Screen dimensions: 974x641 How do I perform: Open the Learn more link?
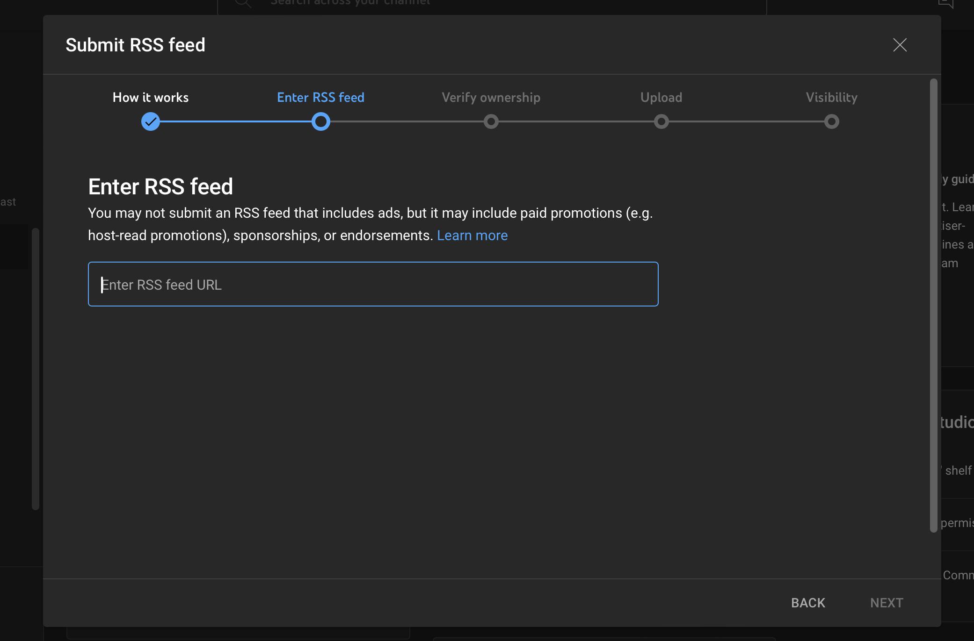(472, 235)
